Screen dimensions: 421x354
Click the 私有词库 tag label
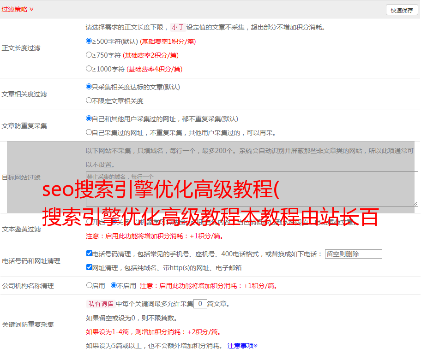click(99, 304)
